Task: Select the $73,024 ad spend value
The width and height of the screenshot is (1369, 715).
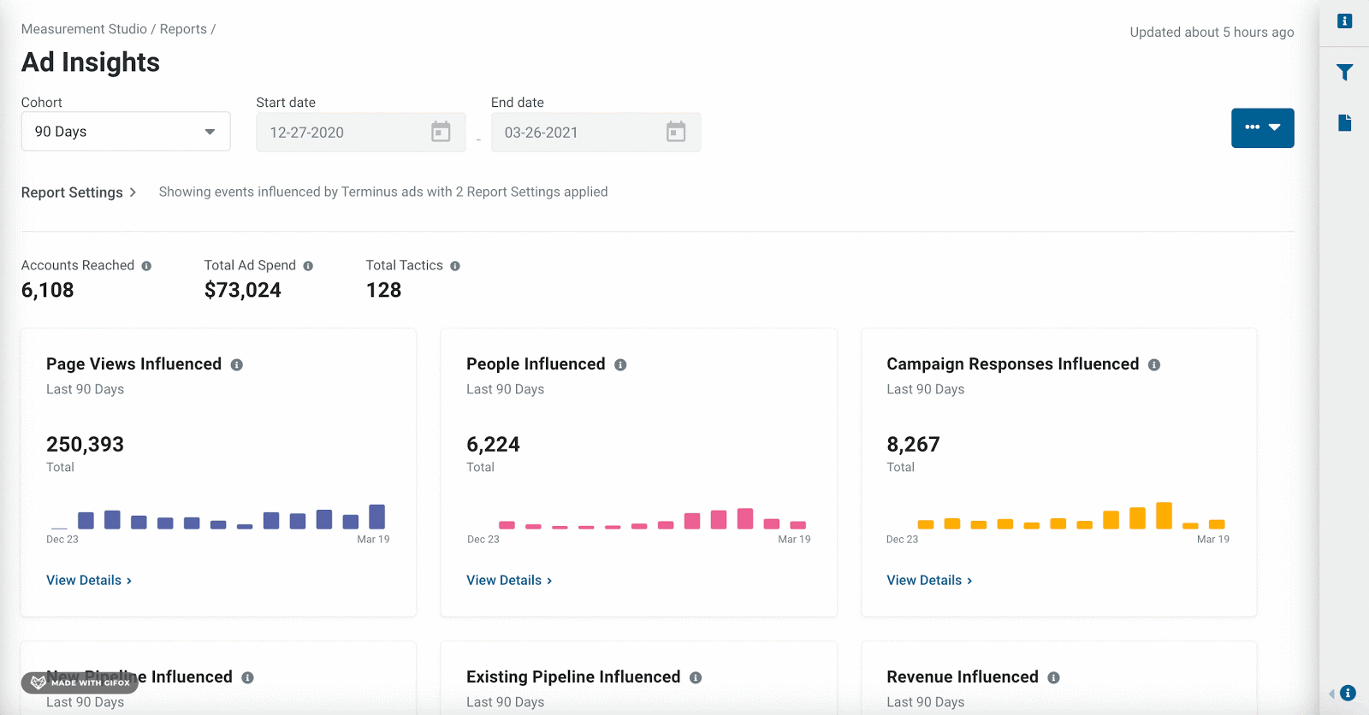Action: point(243,291)
